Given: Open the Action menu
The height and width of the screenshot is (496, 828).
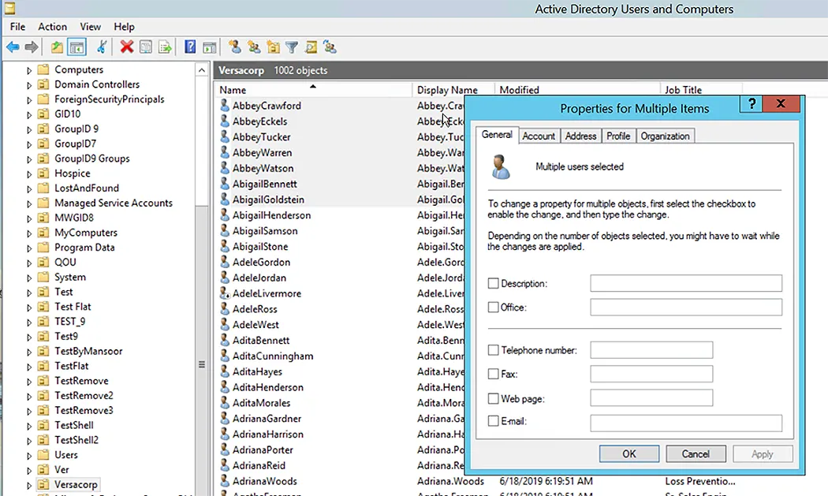Looking at the screenshot, I should [52, 26].
